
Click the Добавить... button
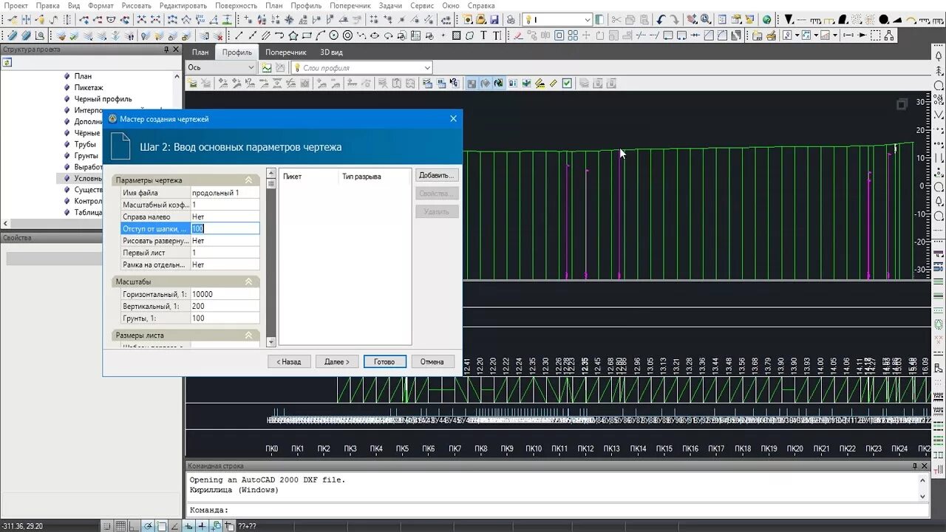click(x=437, y=175)
